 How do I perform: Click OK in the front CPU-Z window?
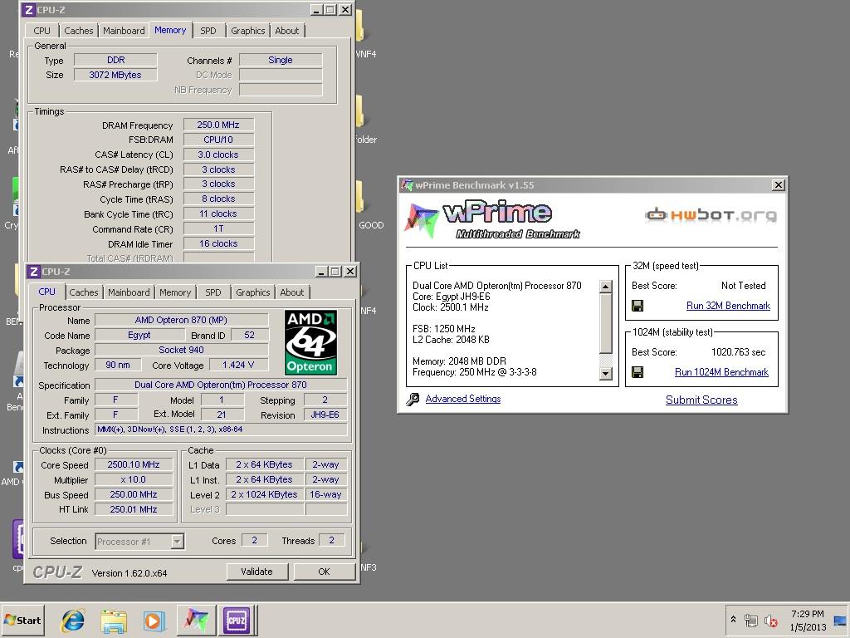coord(324,572)
